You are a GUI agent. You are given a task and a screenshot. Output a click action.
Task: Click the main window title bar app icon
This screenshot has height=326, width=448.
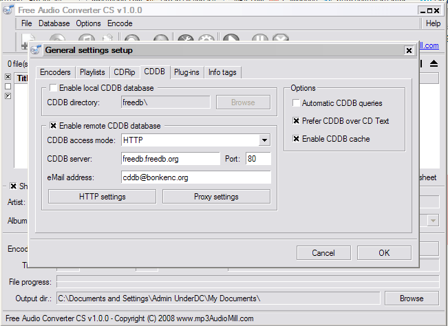click(x=8, y=10)
